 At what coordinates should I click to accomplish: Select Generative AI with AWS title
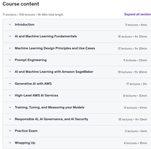point(33,84)
